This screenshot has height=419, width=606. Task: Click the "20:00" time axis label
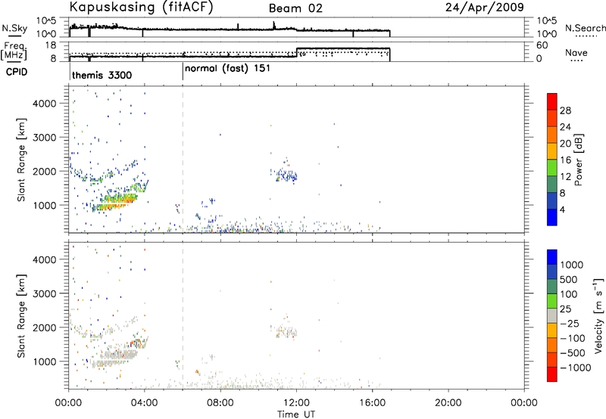[x=448, y=403]
